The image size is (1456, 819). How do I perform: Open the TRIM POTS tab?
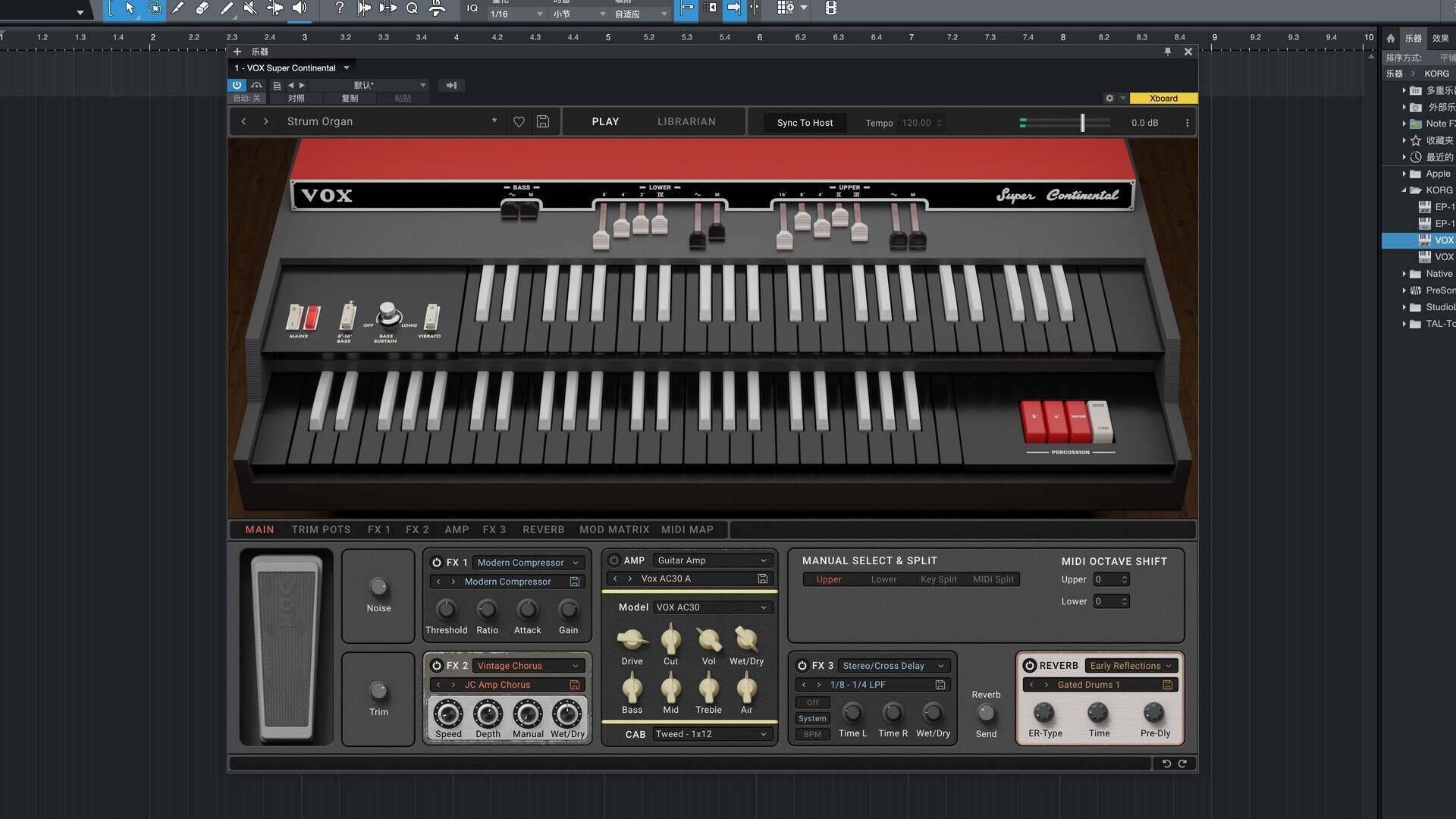pyautogui.click(x=321, y=529)
